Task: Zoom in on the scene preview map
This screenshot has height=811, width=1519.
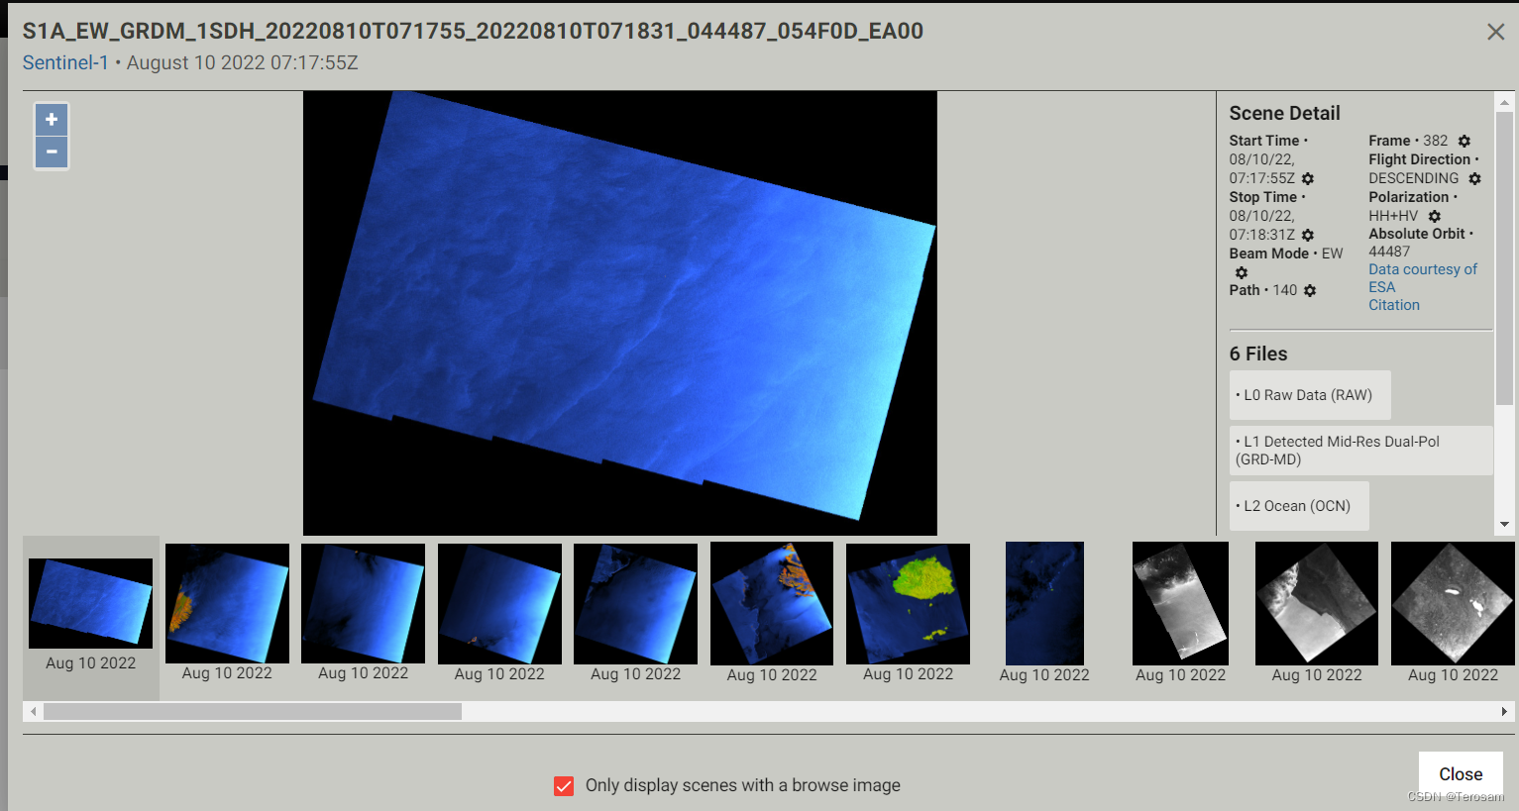Action: (51, 119)
